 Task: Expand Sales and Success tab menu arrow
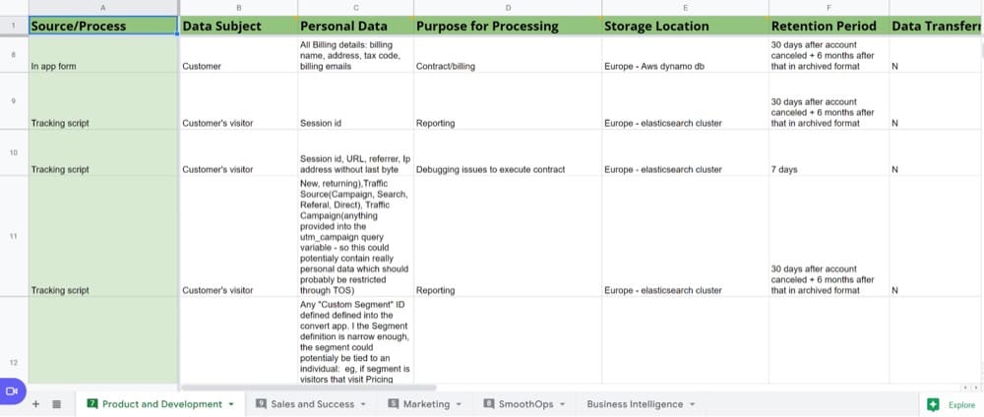tap(363, 404)
